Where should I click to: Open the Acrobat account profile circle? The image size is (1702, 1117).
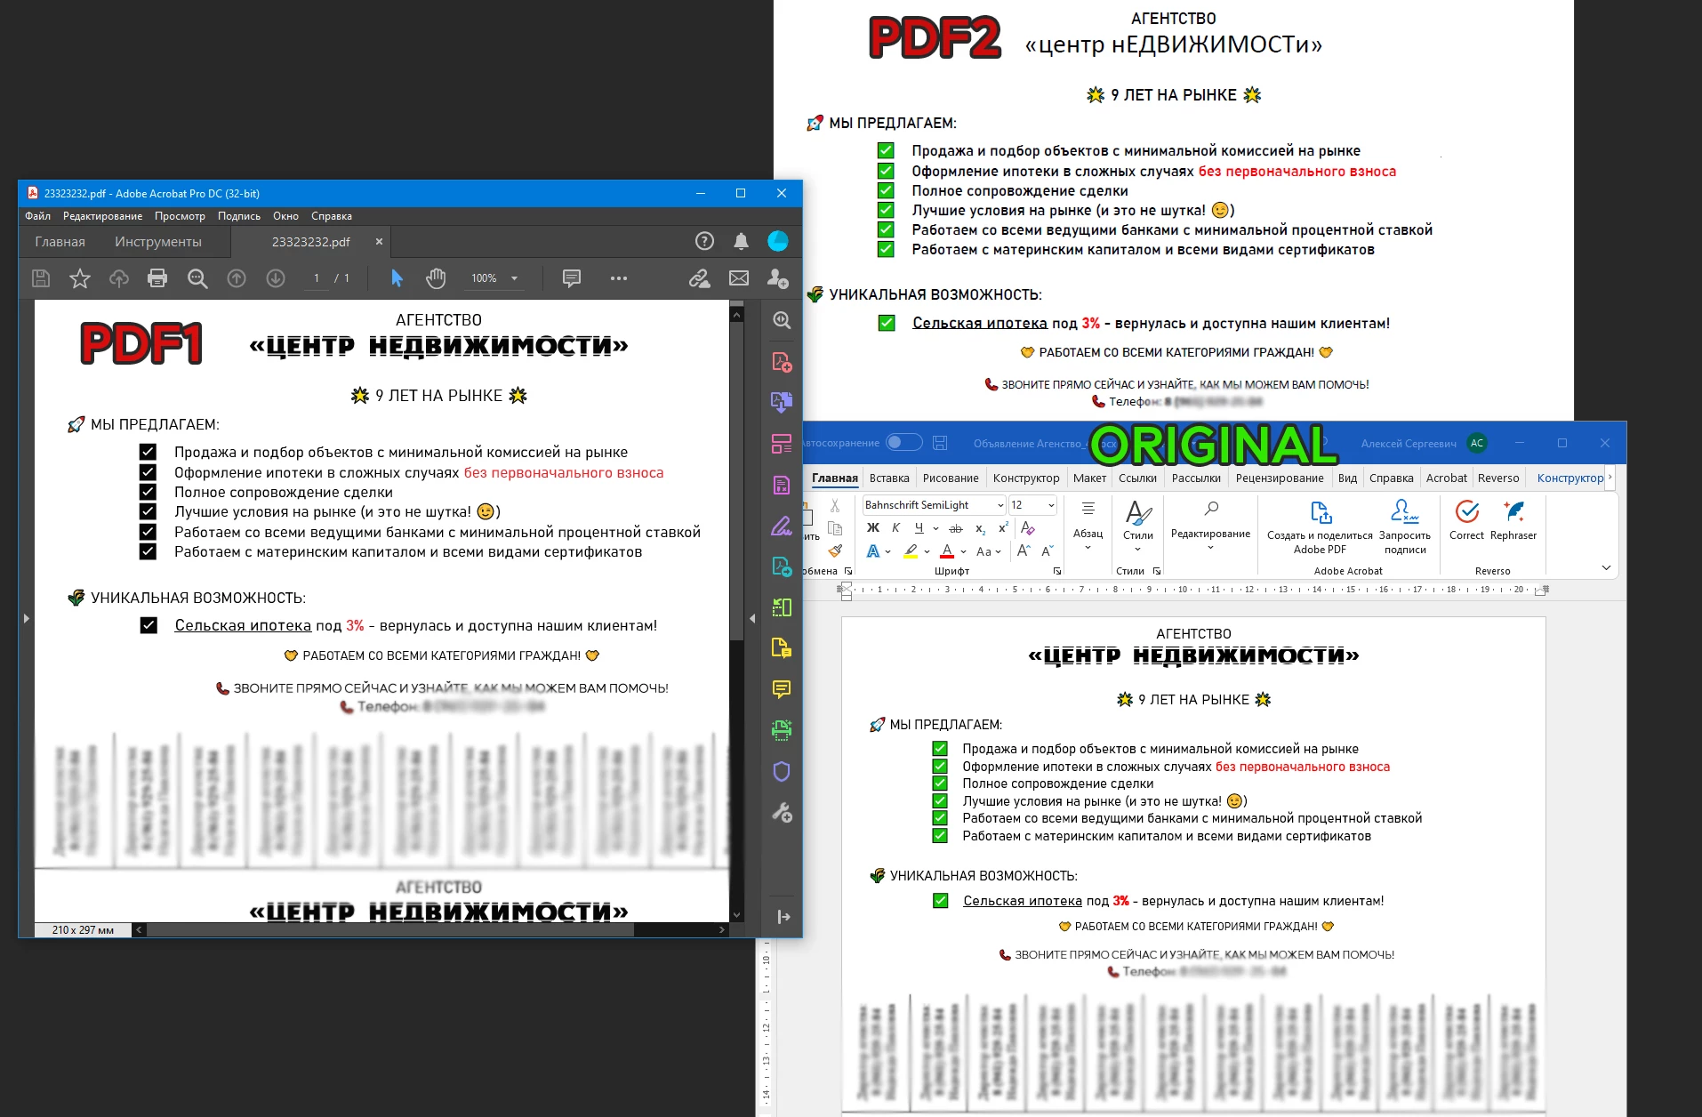coord(778,241)
